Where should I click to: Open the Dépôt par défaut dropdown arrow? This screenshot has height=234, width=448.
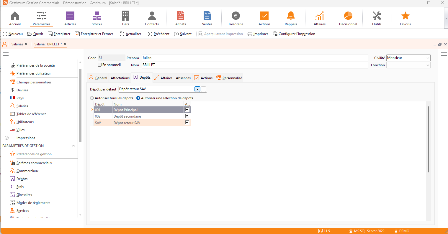[x=197, y=89]
